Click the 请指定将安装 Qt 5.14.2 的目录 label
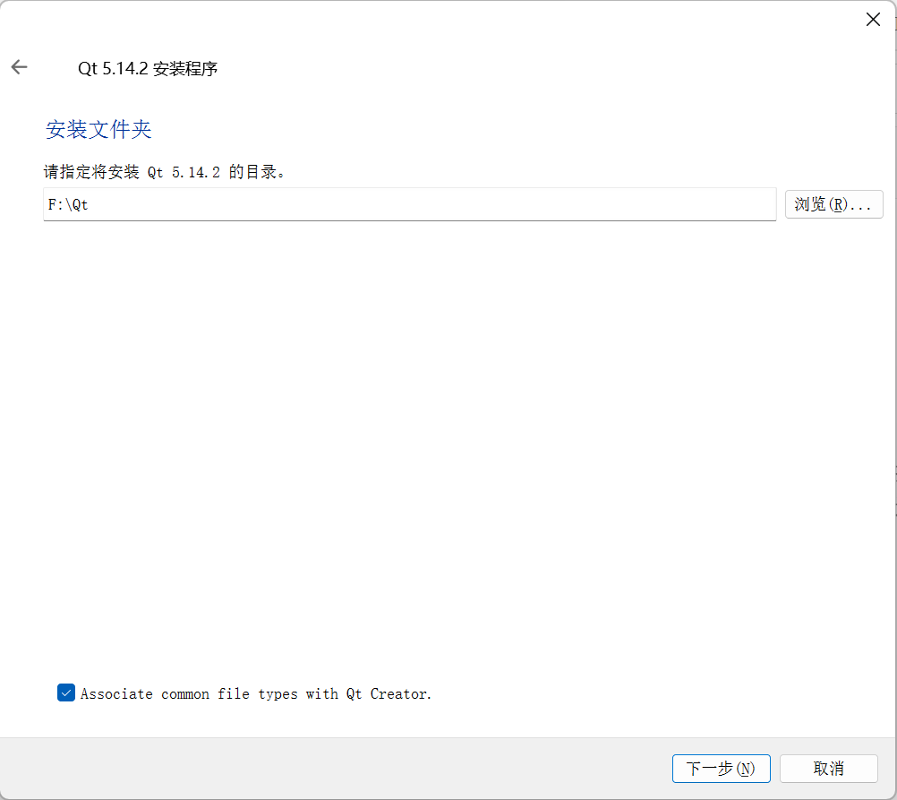Image resolution: width=897 pixels, height=800 pixels. coord(164,172)
